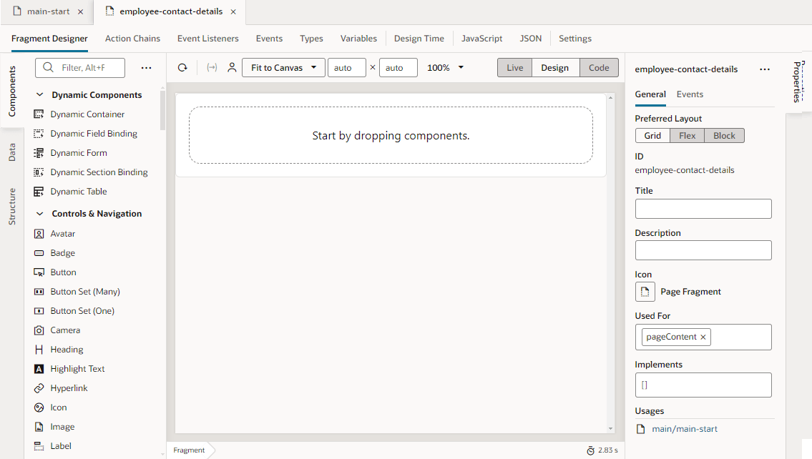Click the Implements input field
The image size is (812, 459).
703,385
